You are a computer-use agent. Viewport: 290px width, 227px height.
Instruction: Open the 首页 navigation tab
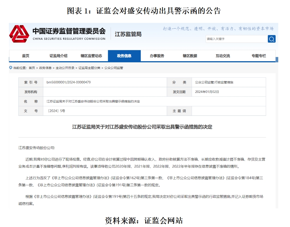click(26, 56)
